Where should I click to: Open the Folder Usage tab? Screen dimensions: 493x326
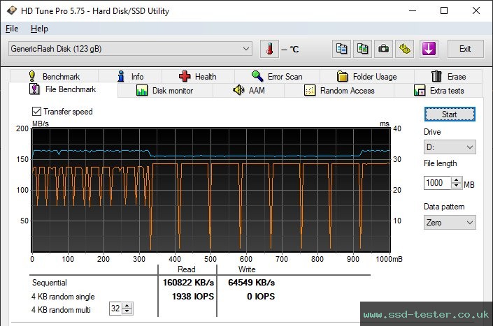click(367, 77)
